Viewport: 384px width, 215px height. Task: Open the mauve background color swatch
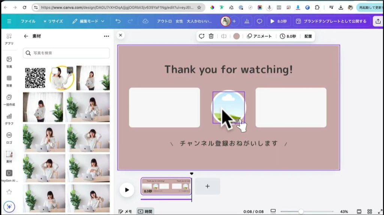tap(236, 36)
